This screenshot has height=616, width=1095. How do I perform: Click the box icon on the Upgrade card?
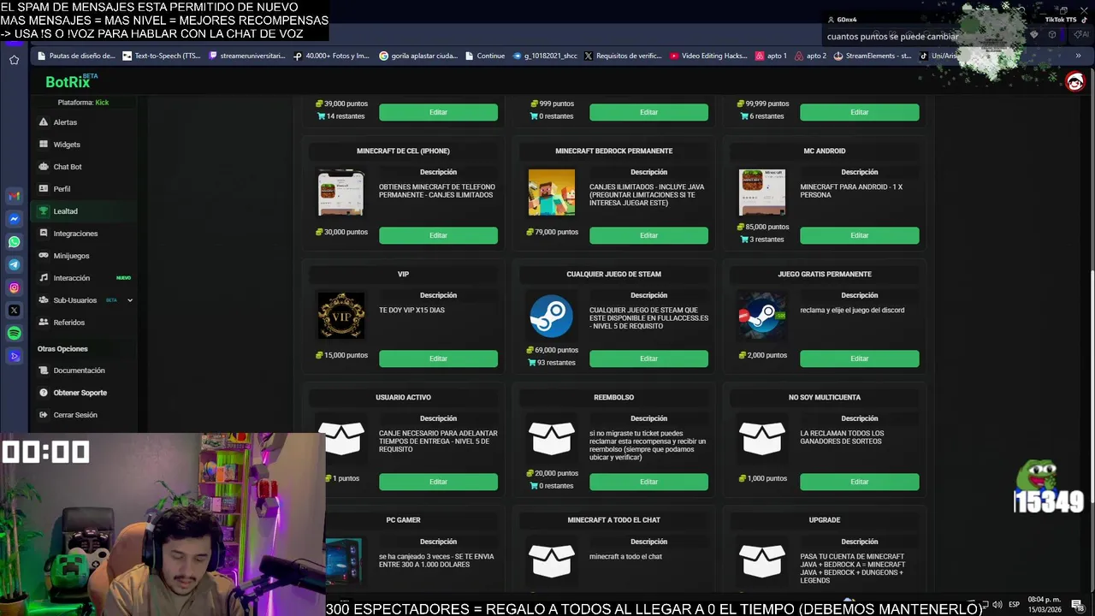[762, 561]
